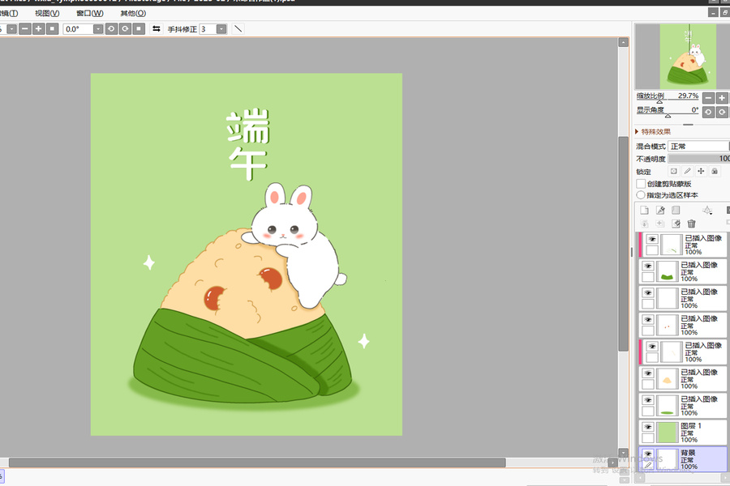Hide the 背景 layer via eye icon

point(647,454)
